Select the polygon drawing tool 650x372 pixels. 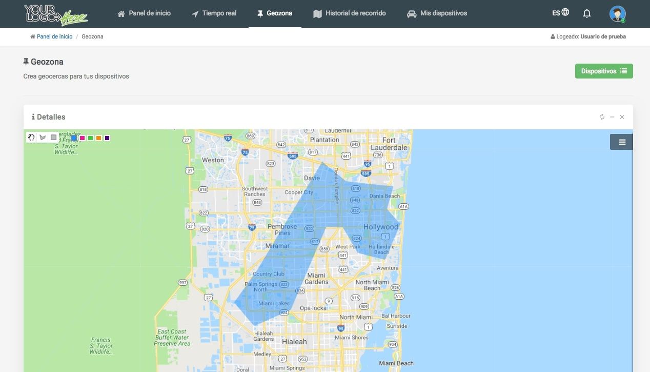click(43, 138)
